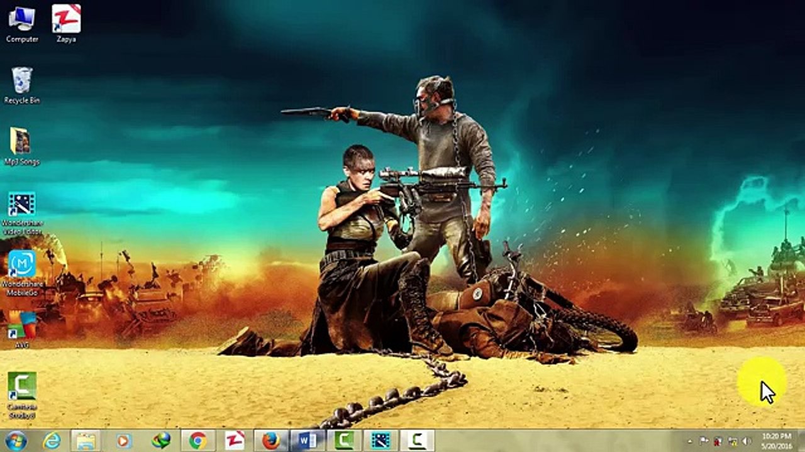The image size is (805, 452).
Task: Open Zapya from the taskbar
Action: [235, 441]
